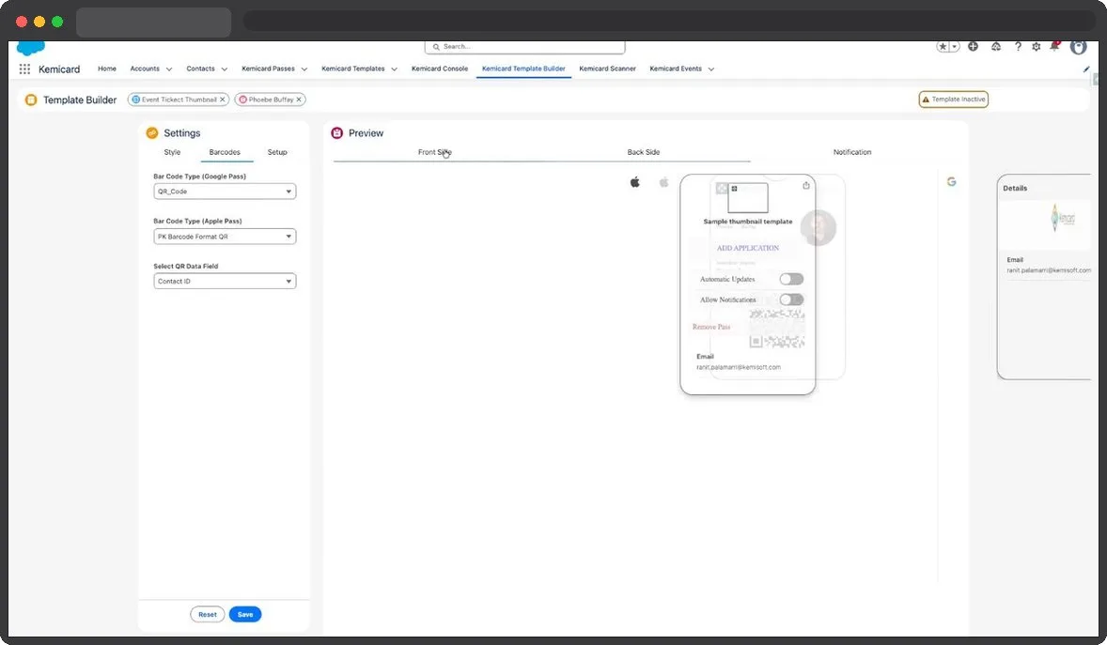Select the Google preview icon
Screen dimensions: 1107x645
pos(951,182)
